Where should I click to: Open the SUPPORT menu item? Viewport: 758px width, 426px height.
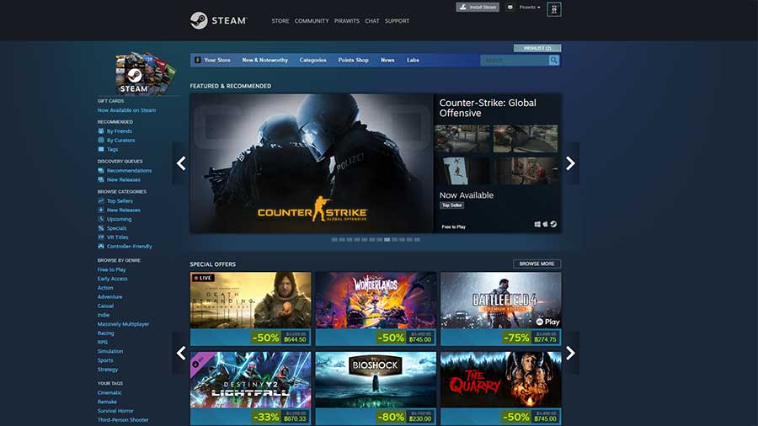[x=397, y=21]
